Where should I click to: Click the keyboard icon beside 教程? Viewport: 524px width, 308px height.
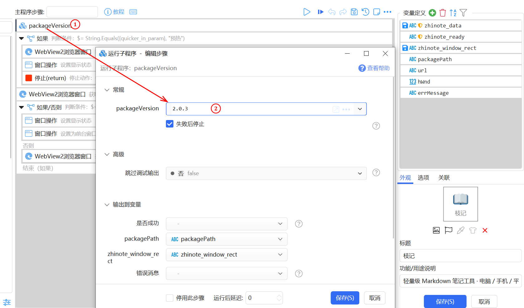click(x=133, y=12)
